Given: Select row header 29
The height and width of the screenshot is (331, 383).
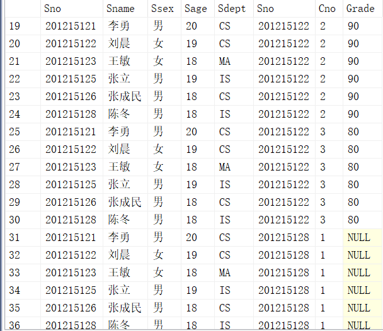Looking at the screenshot, I should tap(23, 202).
